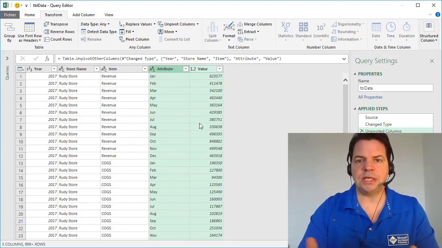Switch to the View tab
This screenshot has width=442, height=248.
109,15
